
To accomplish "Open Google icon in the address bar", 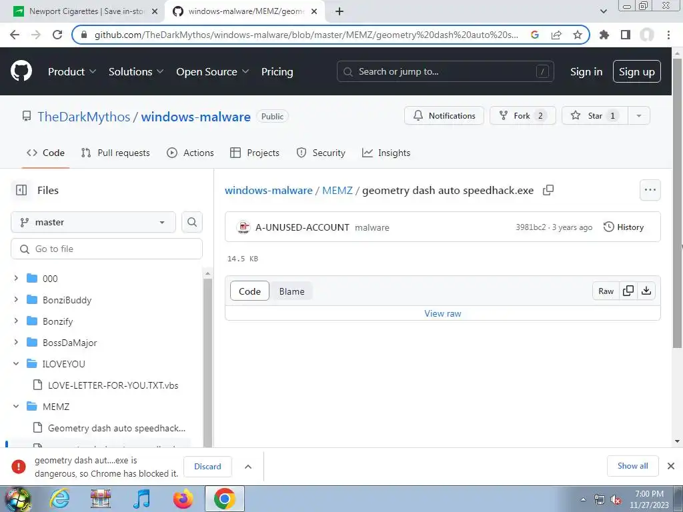I will (x=535, y=35).
